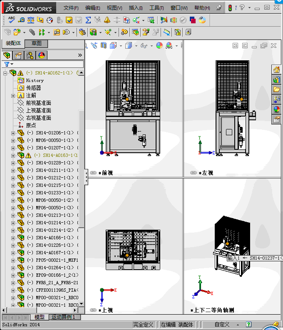This screenshot has width=283, height=330.
Task: Open SolidWorks Resources home icon in task pane
Action: click(x=276, y=69)
